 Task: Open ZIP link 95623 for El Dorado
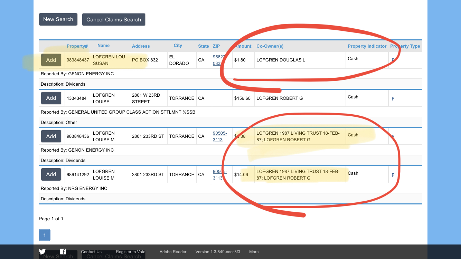coord(220,60)
